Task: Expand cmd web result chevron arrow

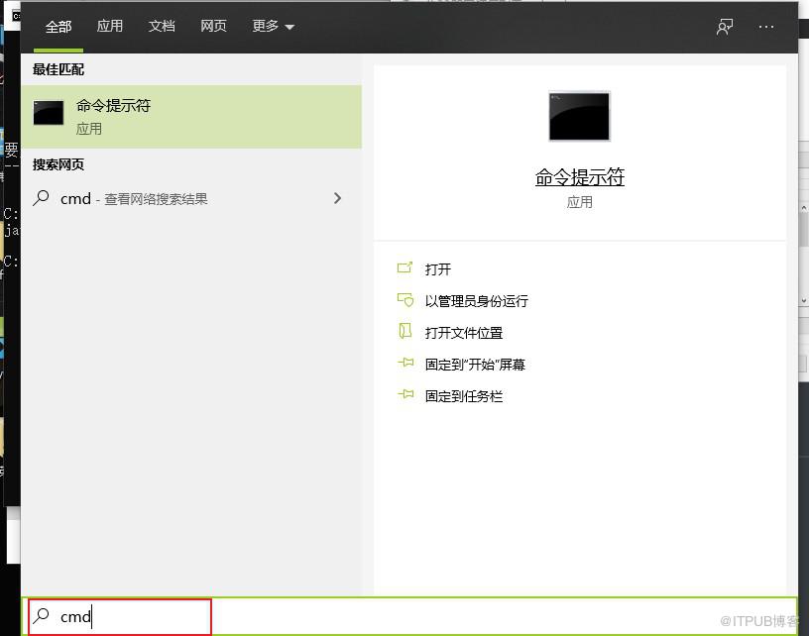Action: [x=337, y=198]
